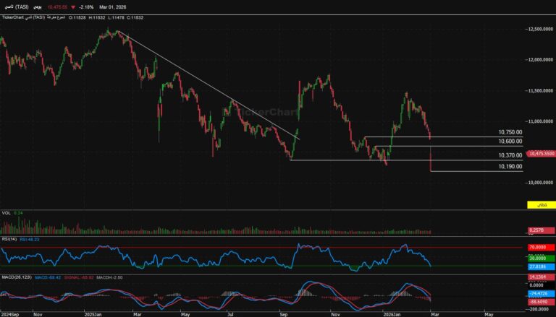Select the 10,600.00 horizontal level label
556x317 pixels.
510,142
